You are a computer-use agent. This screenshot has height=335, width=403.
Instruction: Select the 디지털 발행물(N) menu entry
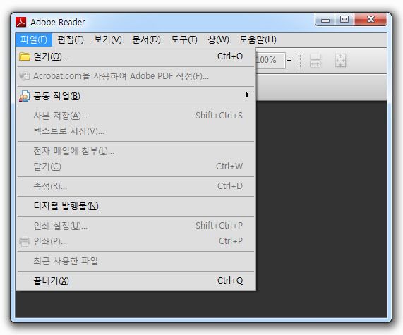pos(136,206)
